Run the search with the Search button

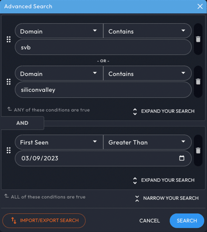point(187,221)
